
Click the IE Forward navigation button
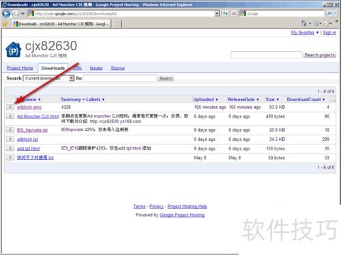[16, 14]
